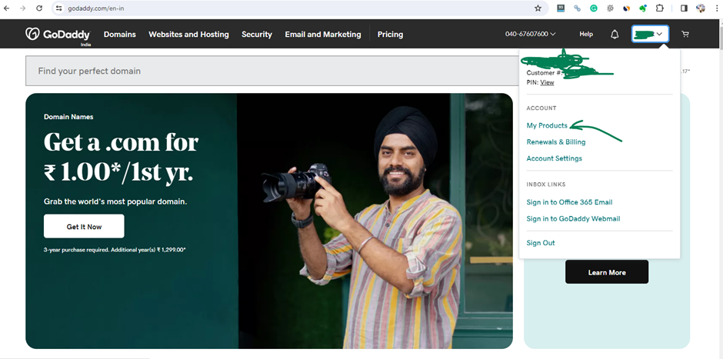
Task: View site information icon in address bar
Action: point(59,8)
